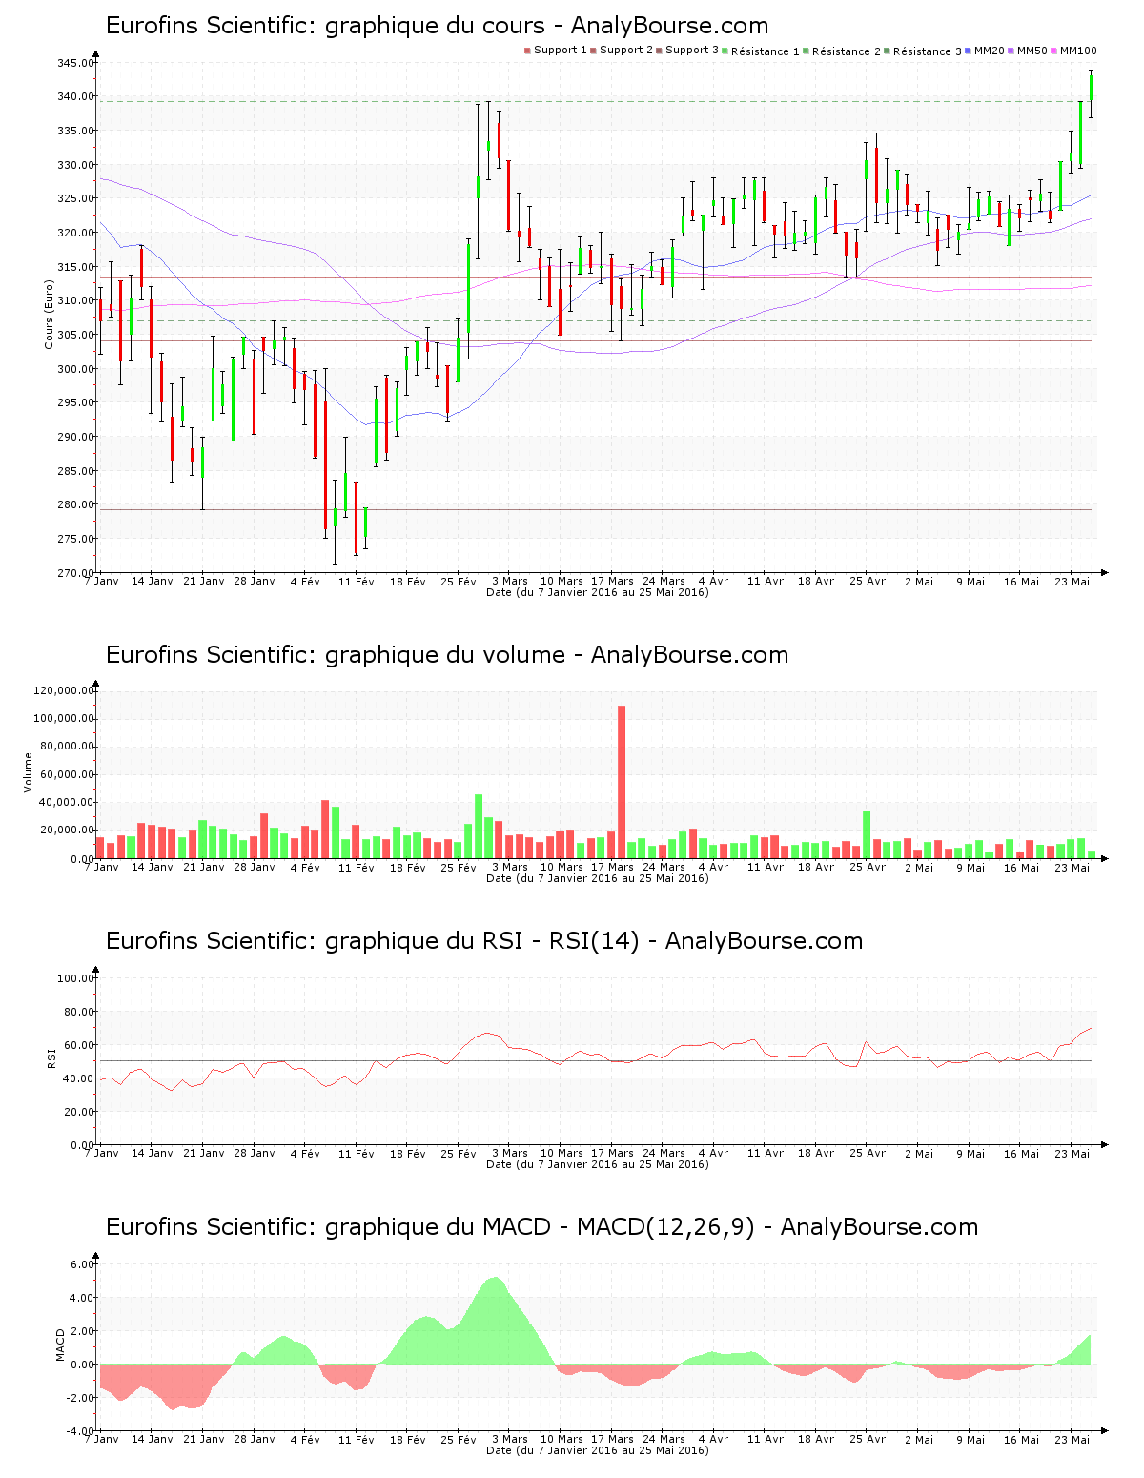The height and width of the screenshot is (1478, 1144).
Task: Select the Support 2 legend label
Action: [x=626, y=51]
